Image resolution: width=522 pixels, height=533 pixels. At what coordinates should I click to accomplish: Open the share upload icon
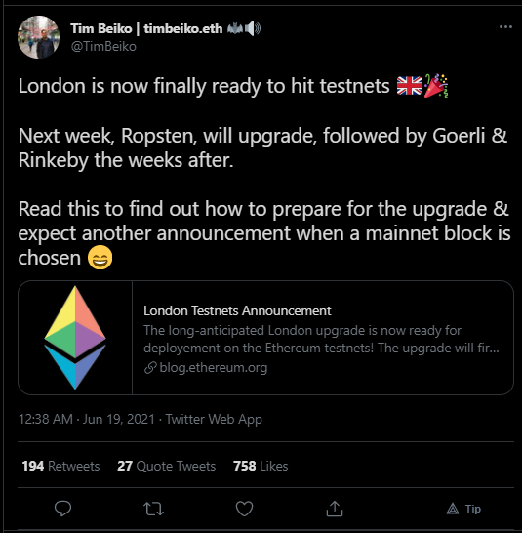pos(335,509)
